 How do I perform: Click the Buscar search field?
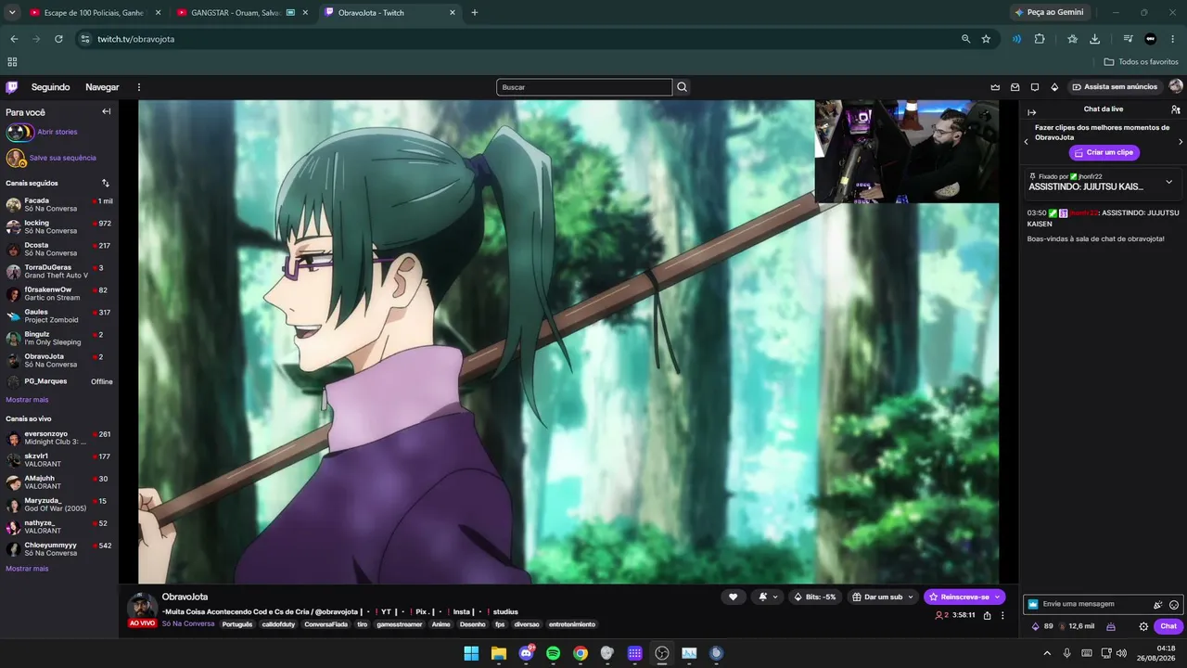pos(584,87)
